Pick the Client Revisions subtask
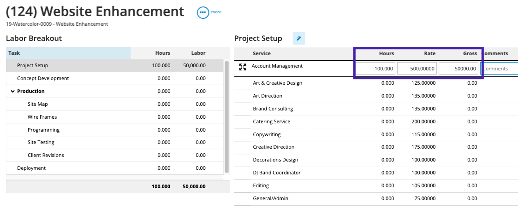 [46, 156]
